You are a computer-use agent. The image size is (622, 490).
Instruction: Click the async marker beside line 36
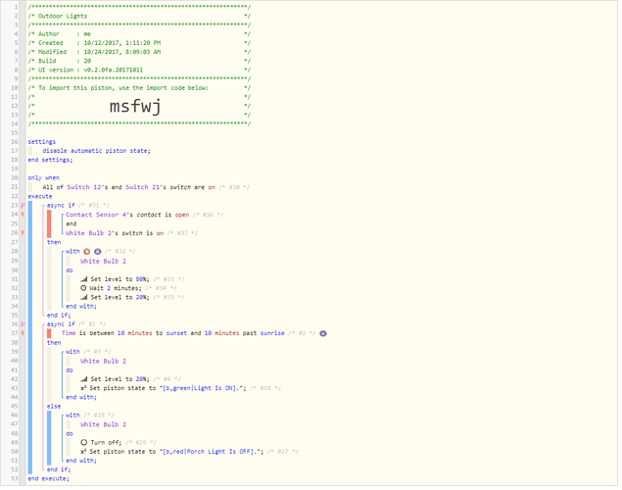click(23, 324)
